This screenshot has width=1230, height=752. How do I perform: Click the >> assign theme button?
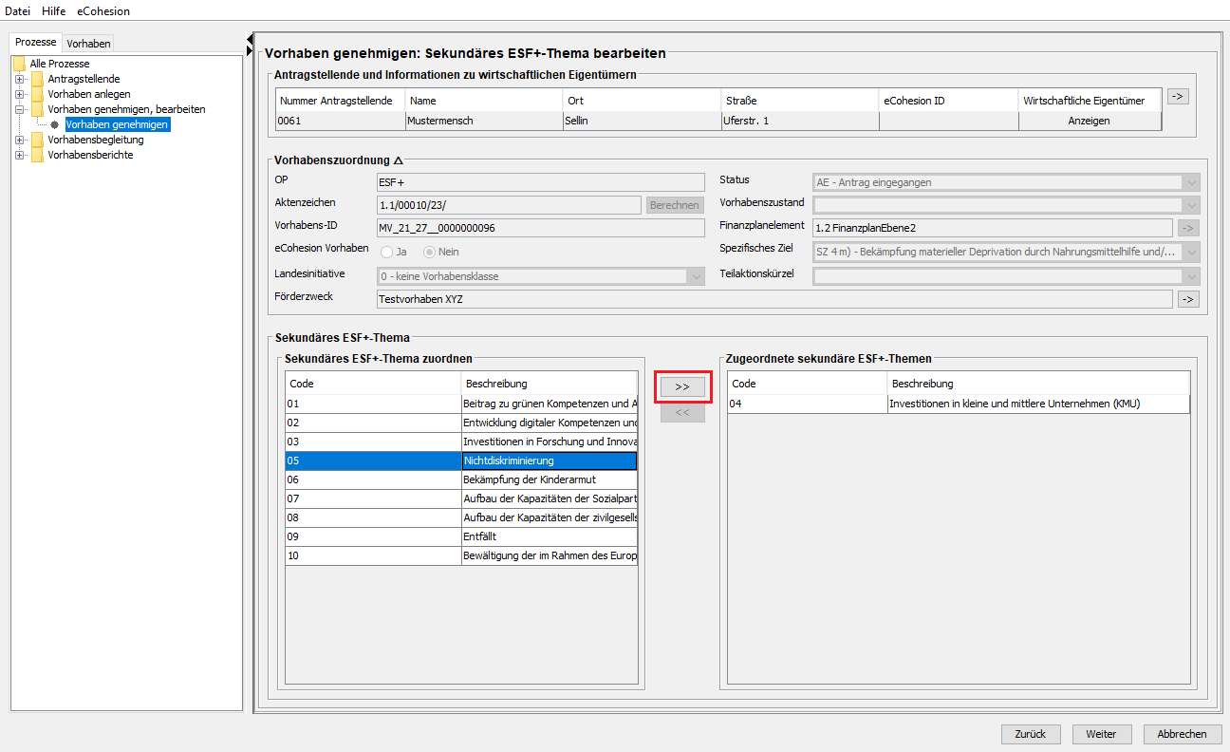(x=682, y=386)
